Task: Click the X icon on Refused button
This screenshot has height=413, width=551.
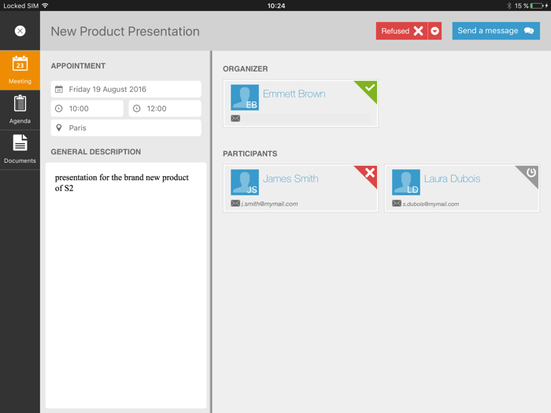Action: click(x=418, y=31)
